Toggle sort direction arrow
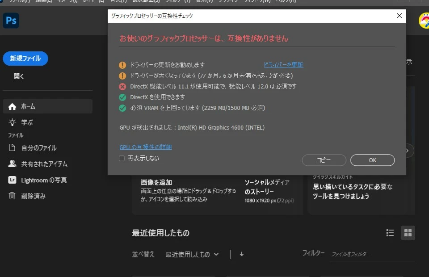This screenshot has width=429, height=277. 242,254
